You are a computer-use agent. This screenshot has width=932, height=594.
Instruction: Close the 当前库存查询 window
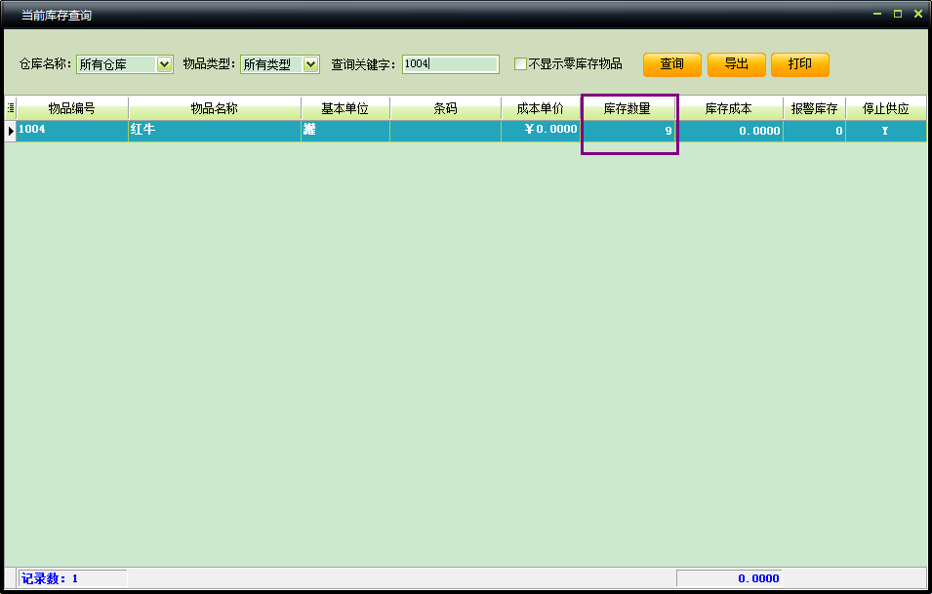pos(917,14)
